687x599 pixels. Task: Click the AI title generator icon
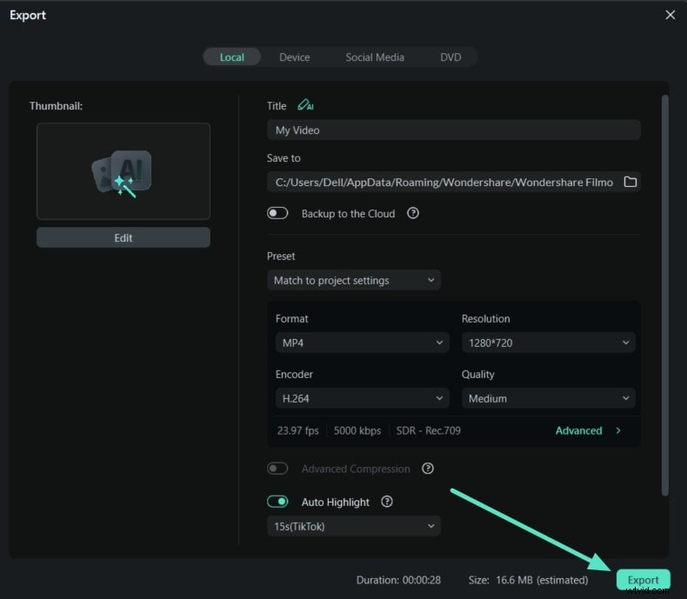point(305,105)
